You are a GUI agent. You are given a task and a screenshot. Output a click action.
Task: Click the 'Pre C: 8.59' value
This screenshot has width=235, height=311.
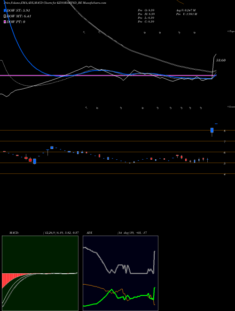pos(146,22)
